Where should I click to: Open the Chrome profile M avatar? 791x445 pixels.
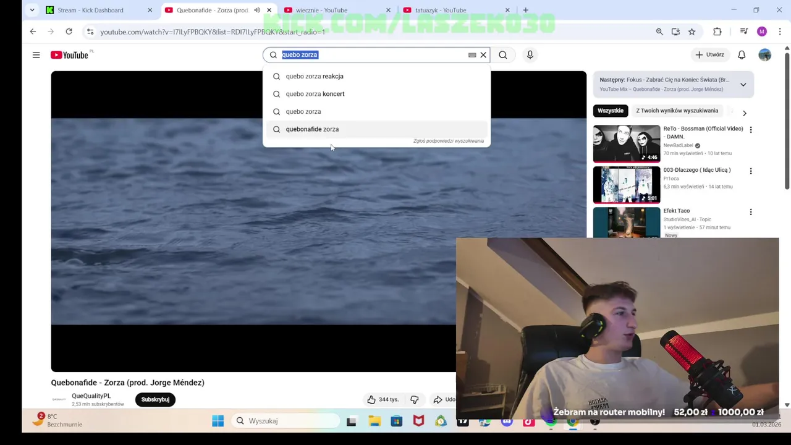tap(762, 32)
